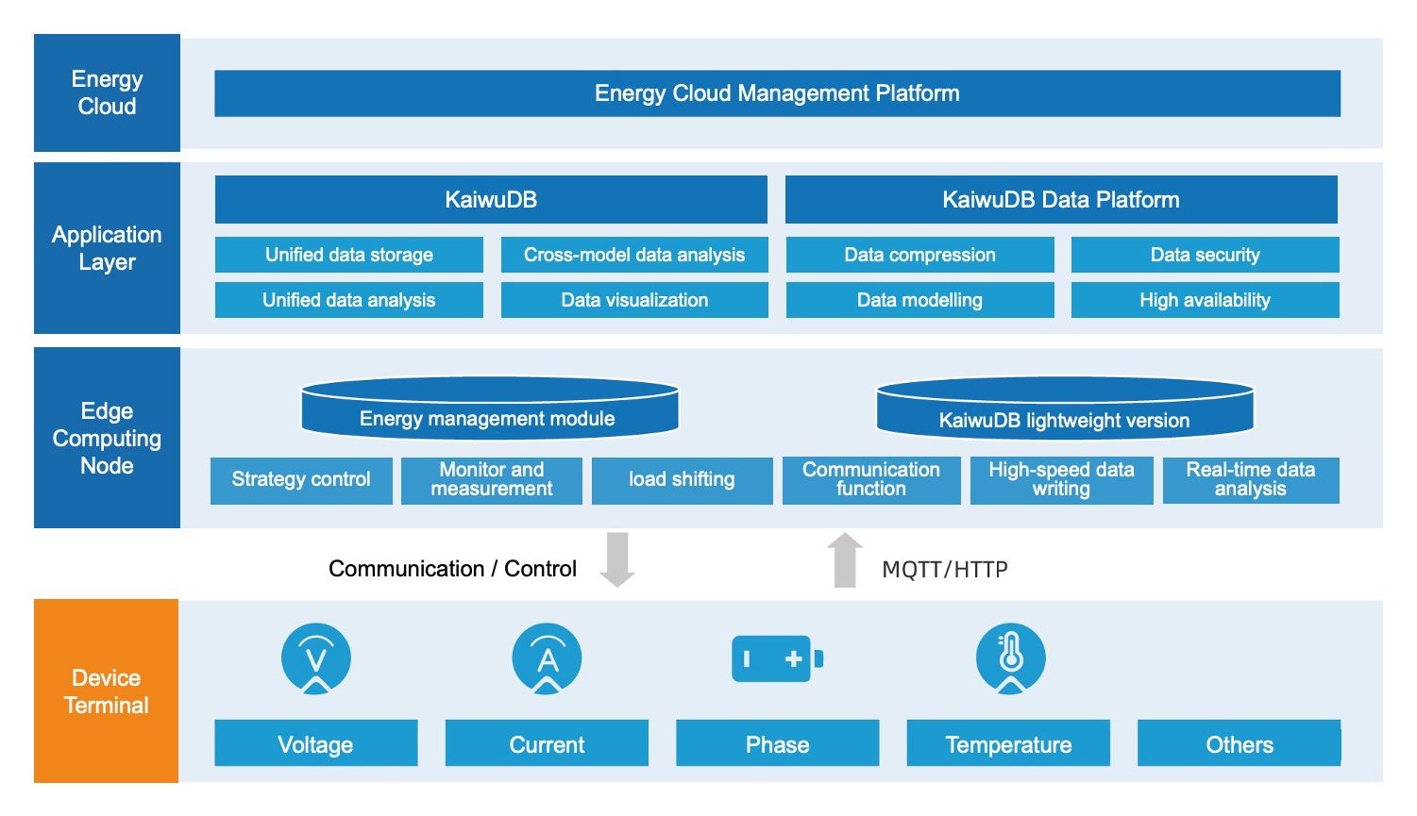Click the "Communication / Control" text
This screenshot has width=1417, height=816.
pyautogui.click(x=452, y=569)
